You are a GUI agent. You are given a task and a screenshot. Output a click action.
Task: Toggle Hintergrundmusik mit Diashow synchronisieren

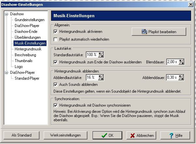pyautogui.click(x=56, y=105)
